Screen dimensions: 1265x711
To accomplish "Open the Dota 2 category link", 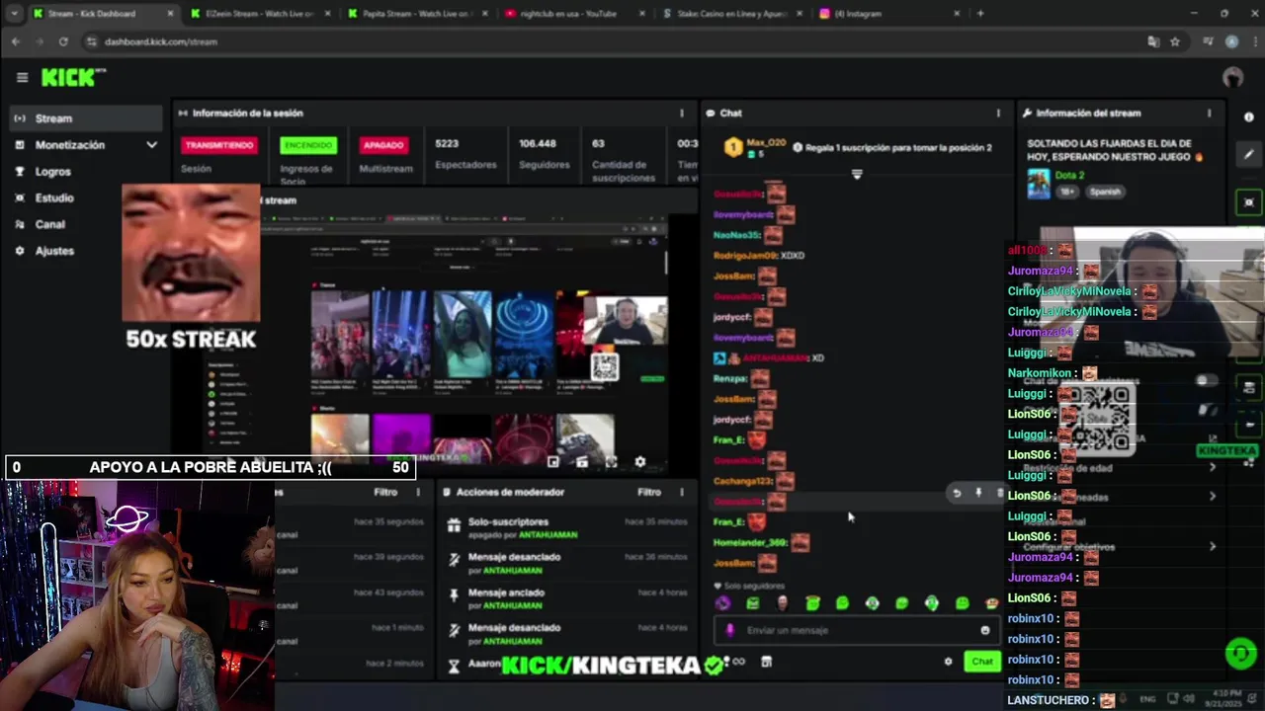I will coord(1069,175).
